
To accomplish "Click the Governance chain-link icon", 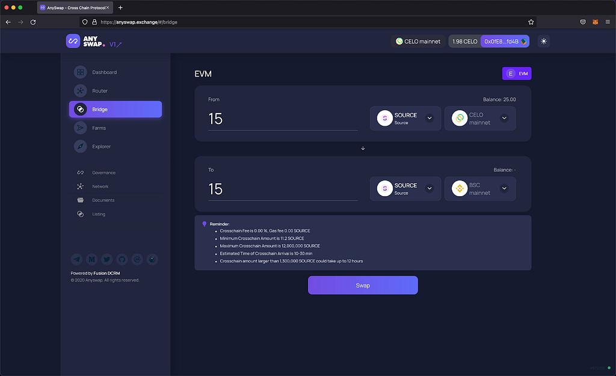I will click(80, 173).
